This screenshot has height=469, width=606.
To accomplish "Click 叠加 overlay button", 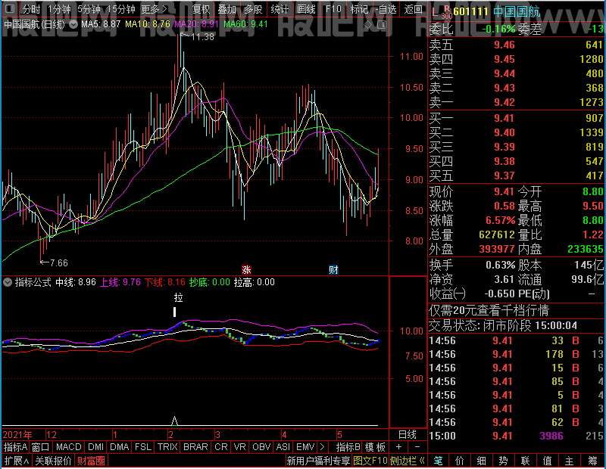I will click(226, 9).
